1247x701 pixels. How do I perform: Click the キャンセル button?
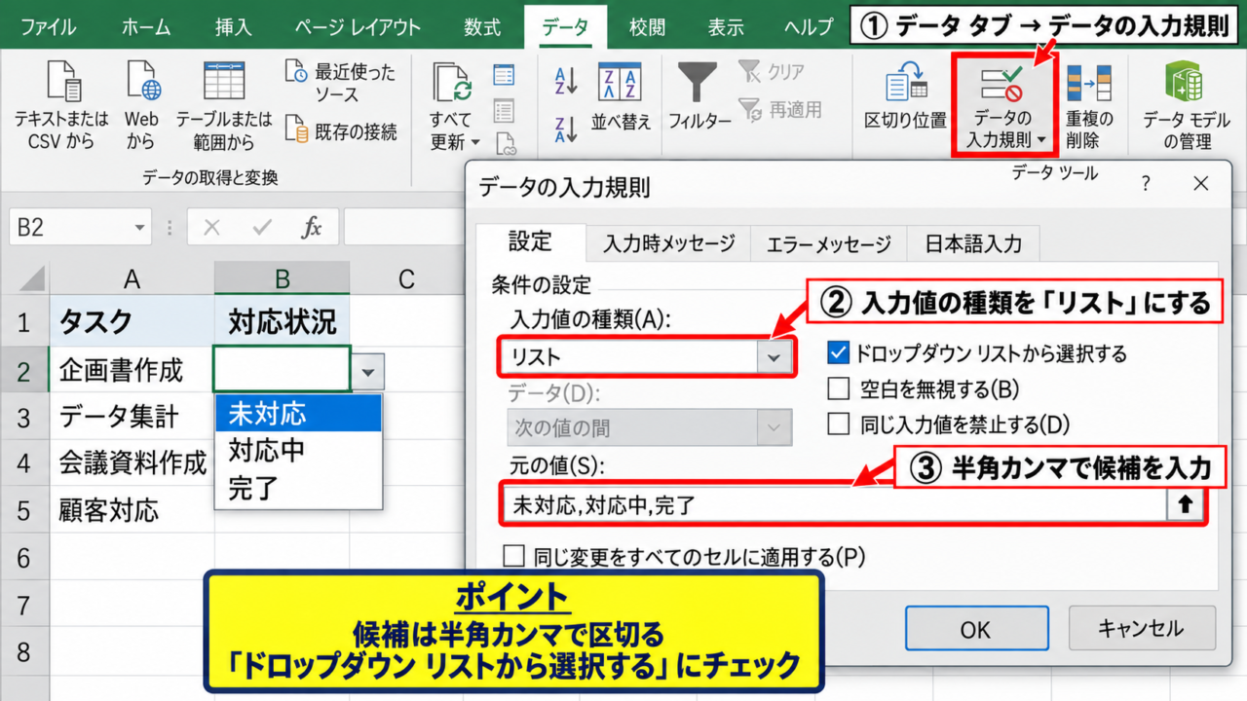[1142, 629]
